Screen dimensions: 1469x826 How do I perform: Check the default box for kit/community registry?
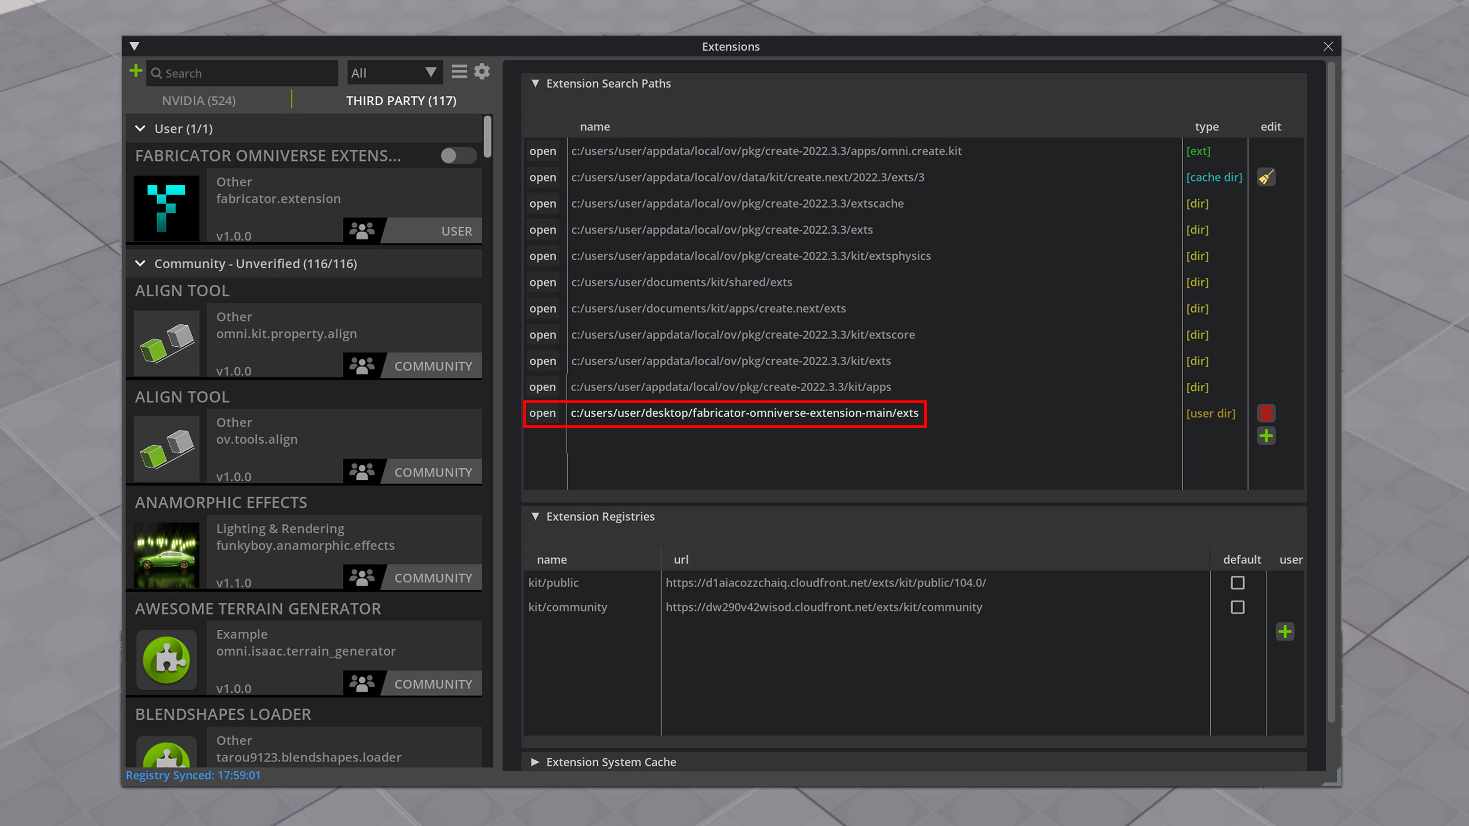pyautogui.click(x=1238, y=607)
